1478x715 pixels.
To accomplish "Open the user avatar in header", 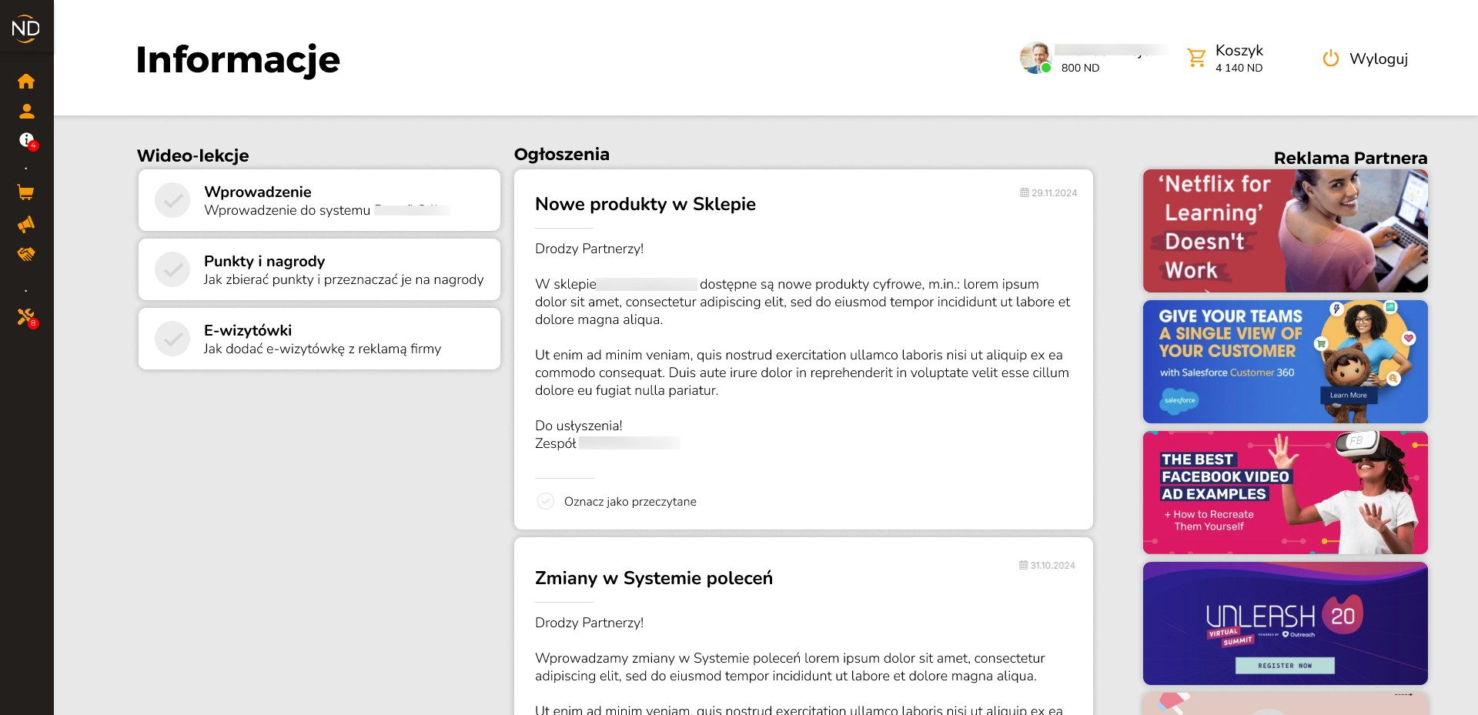I will tap(1036, 58).
